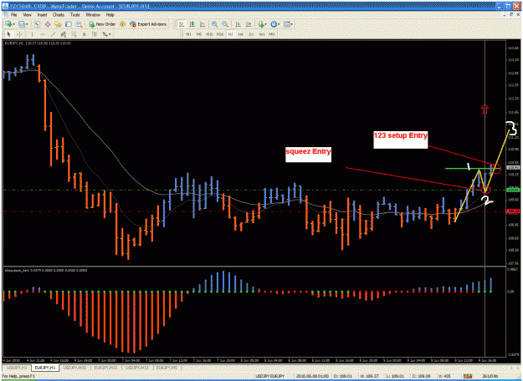Switch to D1 timeframe
This screenshot has width=523, height=381.
click(251, 34)
